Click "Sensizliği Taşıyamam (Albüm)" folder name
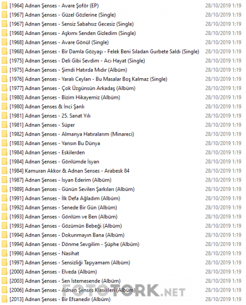The width and height of the screenshot is (246, 305). (x=96, y=262)
